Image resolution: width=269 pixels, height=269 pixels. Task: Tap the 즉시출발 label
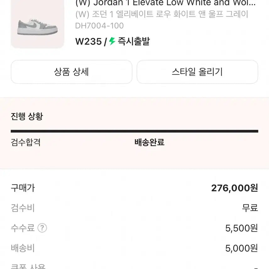pyautogui.click(x=134, y=41)
